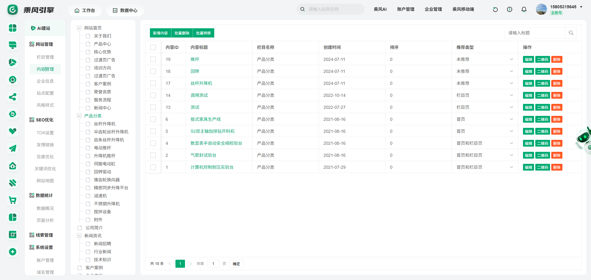The height and width of the screenshot is (280, 591).
Task: Open the notification bell
Action: coord(524,10)
